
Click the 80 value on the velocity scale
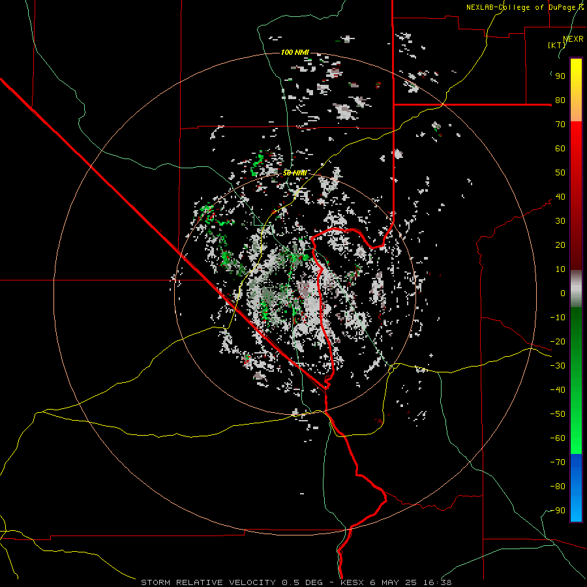point(560,100)
